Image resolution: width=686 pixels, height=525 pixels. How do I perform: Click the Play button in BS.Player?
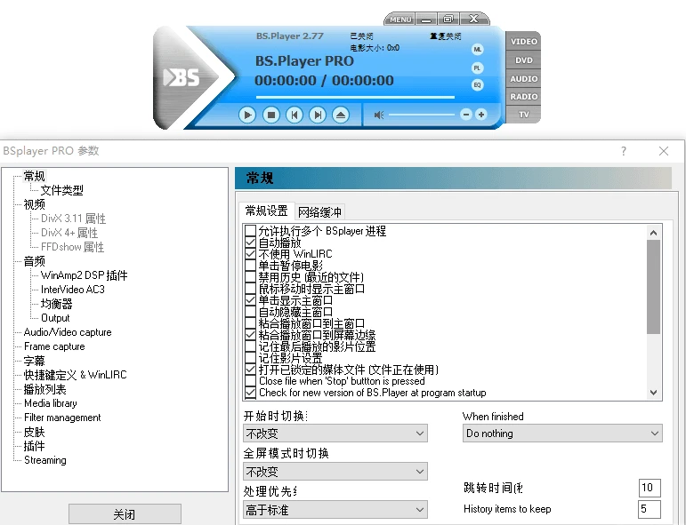point(247,115)
